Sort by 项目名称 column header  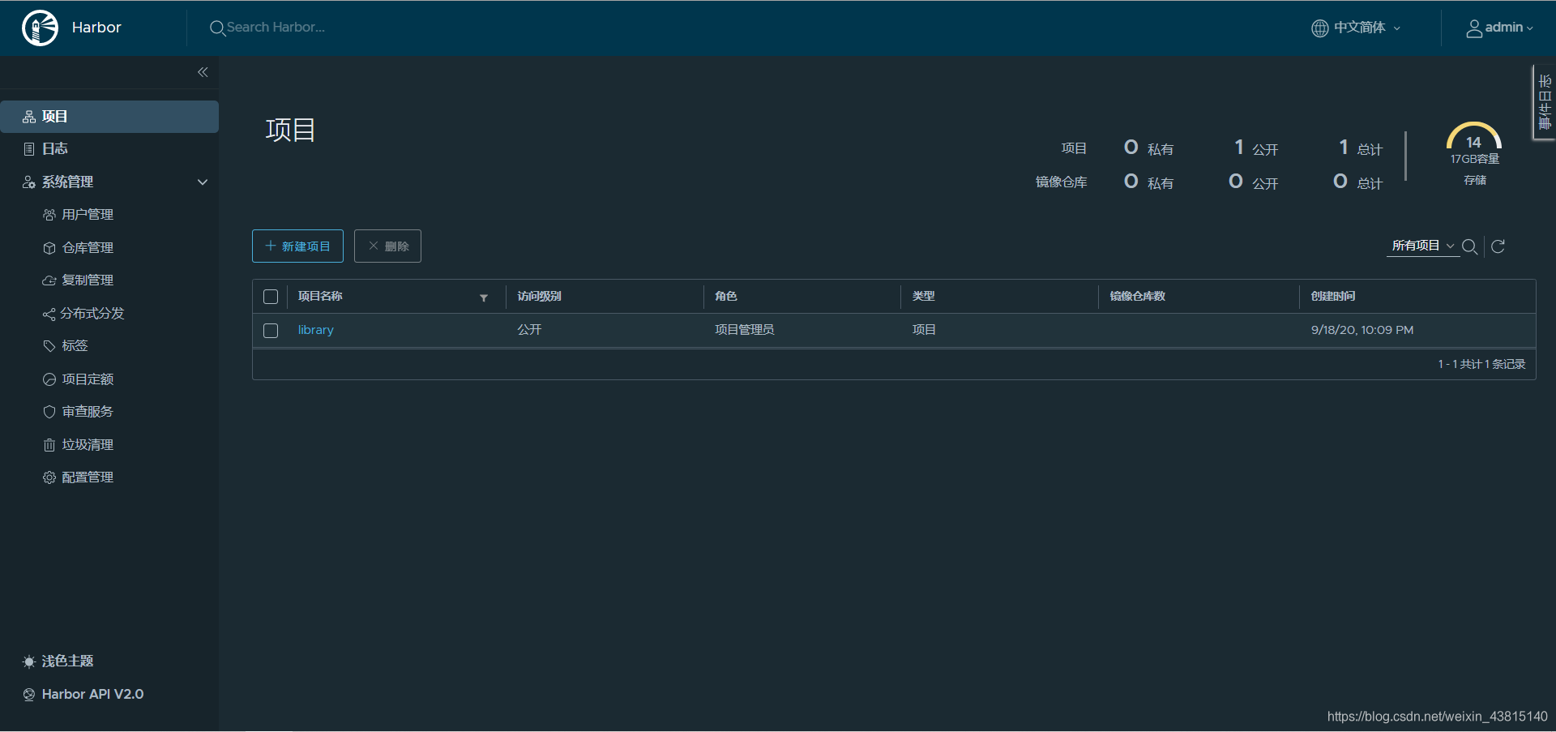320,297
